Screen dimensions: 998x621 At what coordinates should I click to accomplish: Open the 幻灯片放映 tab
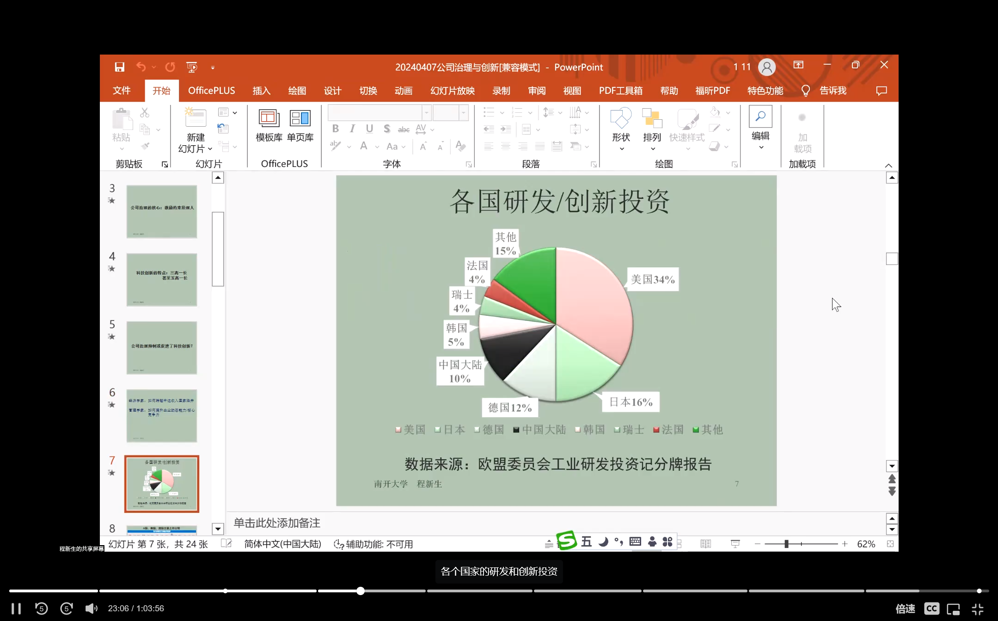(452, 91)
